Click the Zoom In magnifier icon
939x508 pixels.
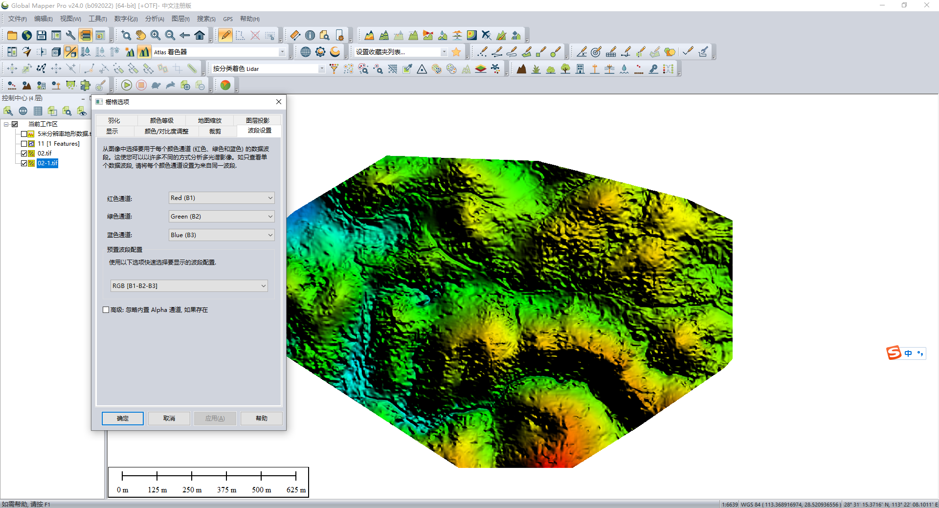pyautogui.click(x=156, y=35)
